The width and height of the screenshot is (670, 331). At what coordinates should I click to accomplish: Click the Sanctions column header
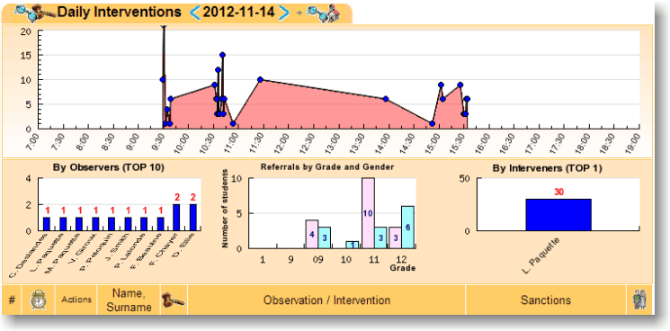pos(546,300)
